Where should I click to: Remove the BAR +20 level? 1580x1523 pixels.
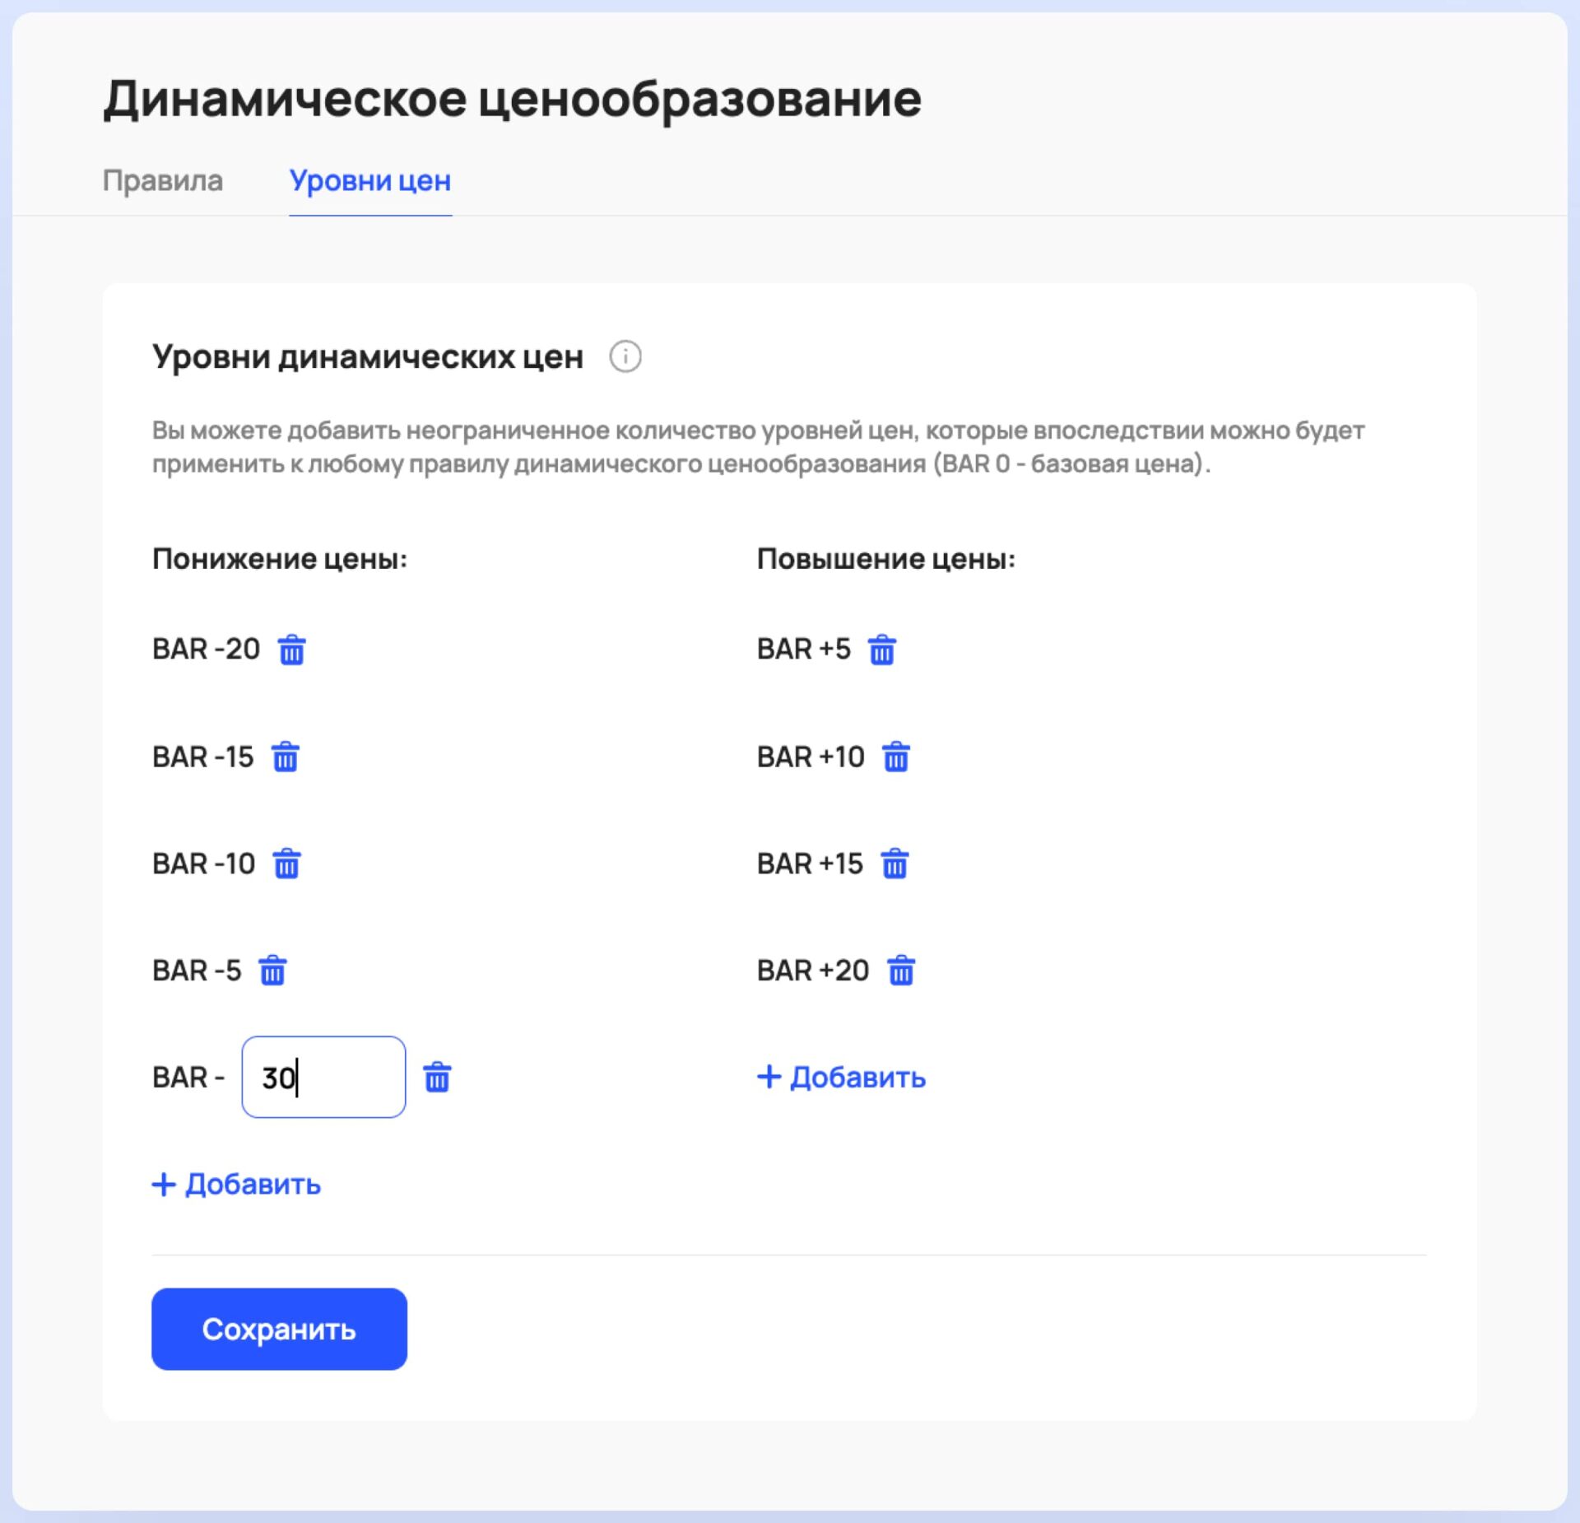tap(901, 971)
